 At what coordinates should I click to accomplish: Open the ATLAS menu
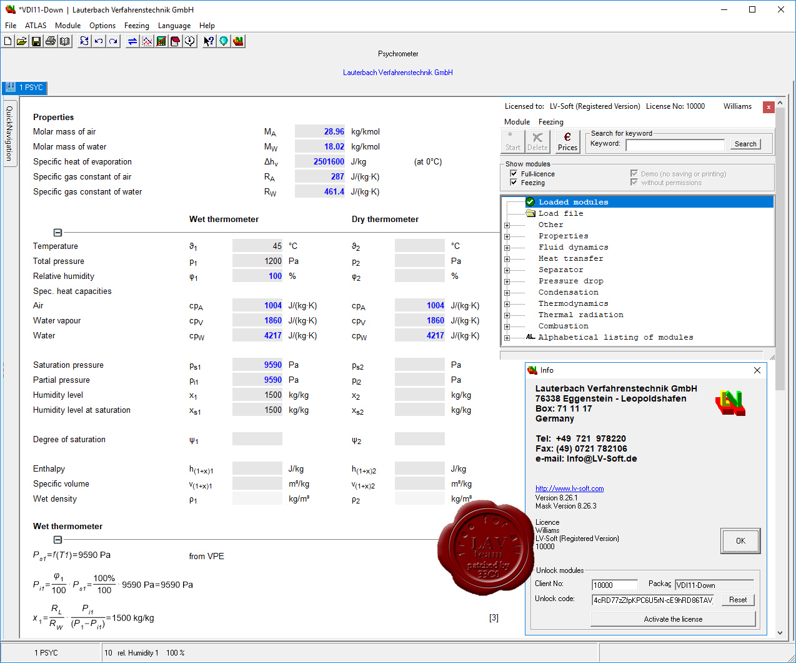[x=36, y=26]
